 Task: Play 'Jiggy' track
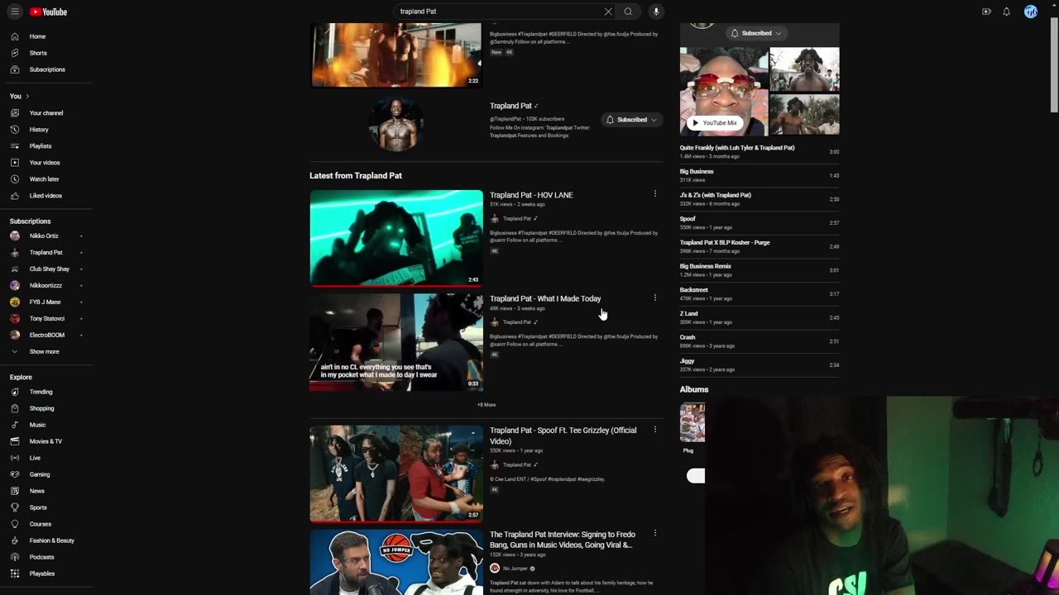click(760, 365)
